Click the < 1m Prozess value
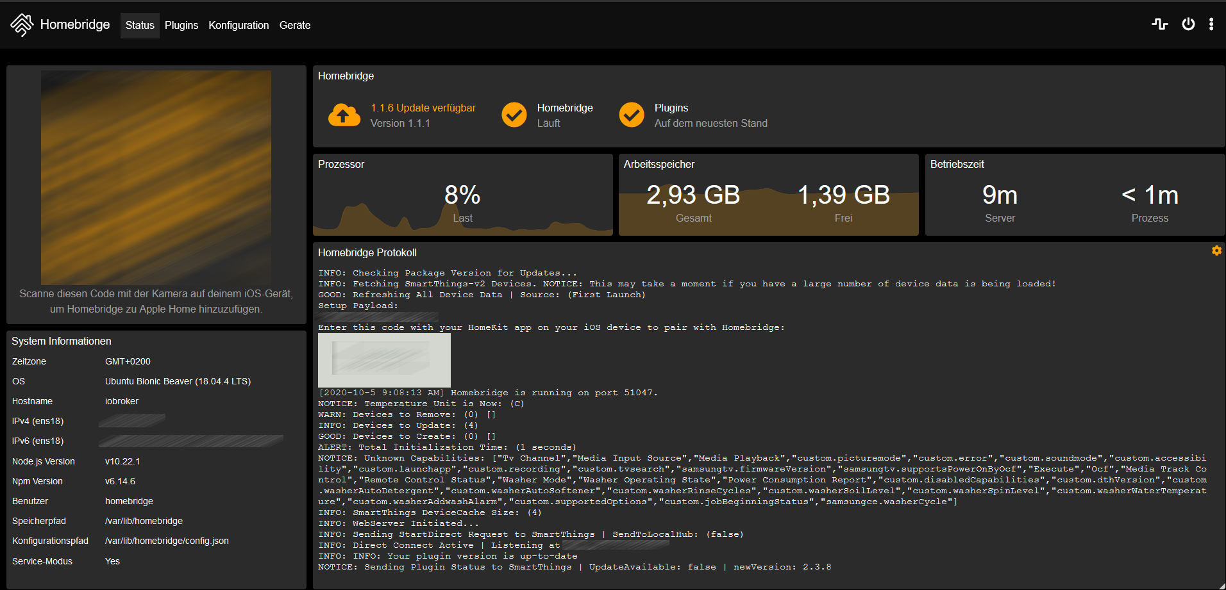Viewport: 1226px width, 590px height. (1150, 195)
